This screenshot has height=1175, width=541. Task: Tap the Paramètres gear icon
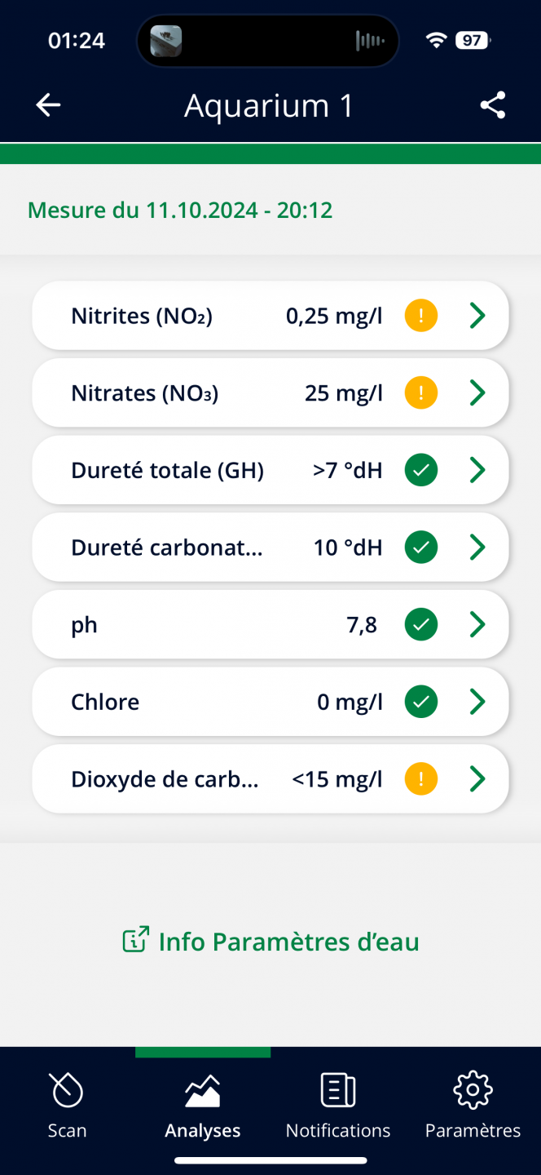pos(473,1090)
